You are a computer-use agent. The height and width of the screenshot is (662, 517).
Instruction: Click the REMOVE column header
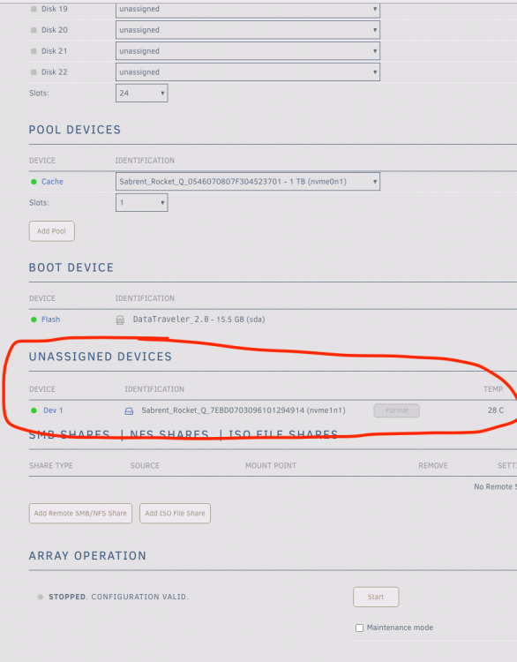(x=433, y=466)
